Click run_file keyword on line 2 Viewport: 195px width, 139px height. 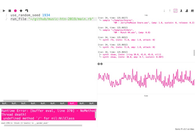(x=19, y=19)
